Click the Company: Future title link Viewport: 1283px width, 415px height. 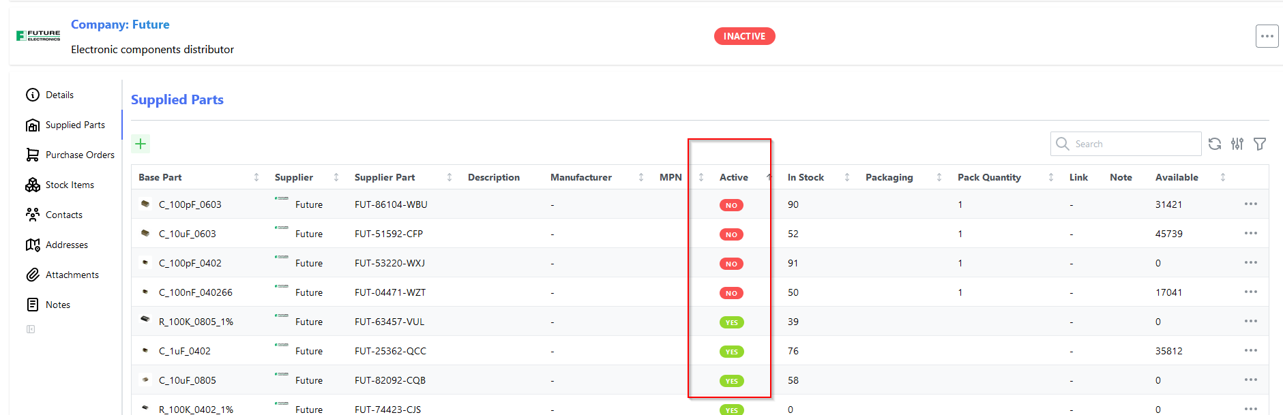tap(120, 25)
